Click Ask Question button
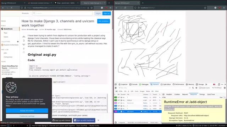This screenshot has width=227, height=127. click(104, 21)
